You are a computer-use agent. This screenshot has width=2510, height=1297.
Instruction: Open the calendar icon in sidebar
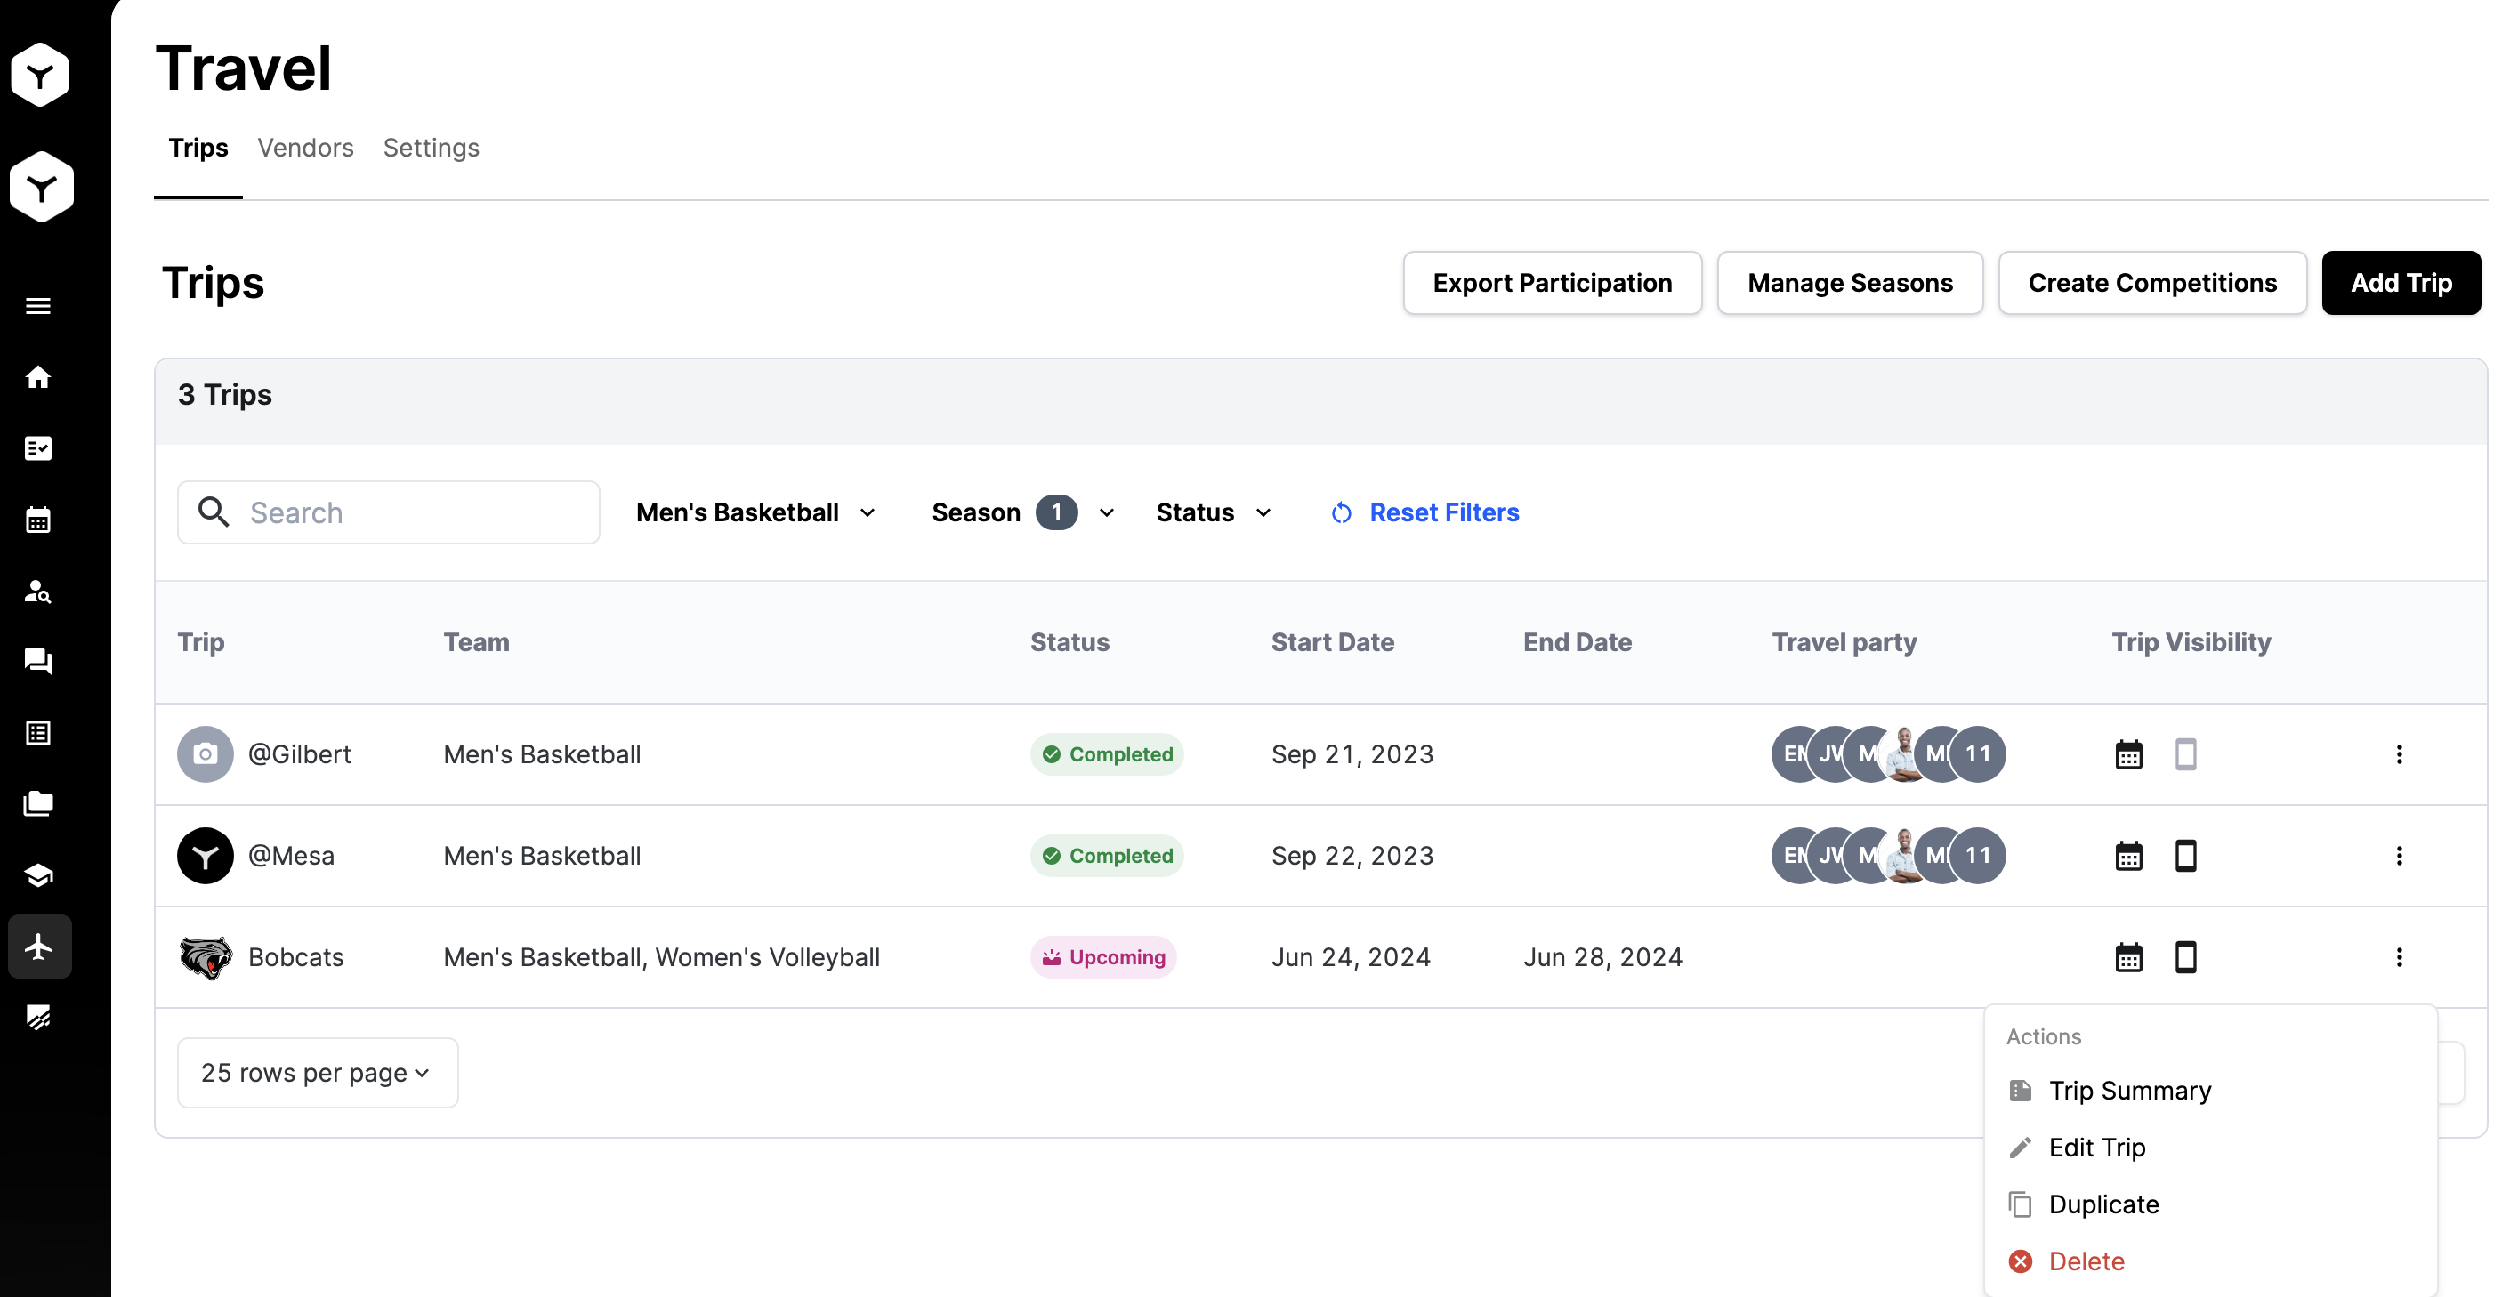coord(38,520)
